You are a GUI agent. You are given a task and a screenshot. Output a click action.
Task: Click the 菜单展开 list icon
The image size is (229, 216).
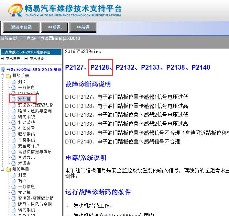2,59
